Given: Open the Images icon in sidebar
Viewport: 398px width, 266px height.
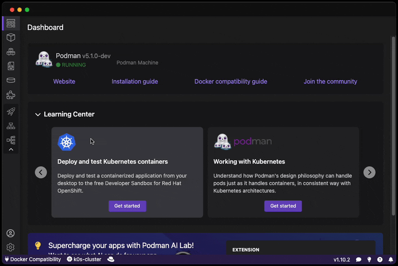Looking at the screenshot, I should (x=10, y=66).
